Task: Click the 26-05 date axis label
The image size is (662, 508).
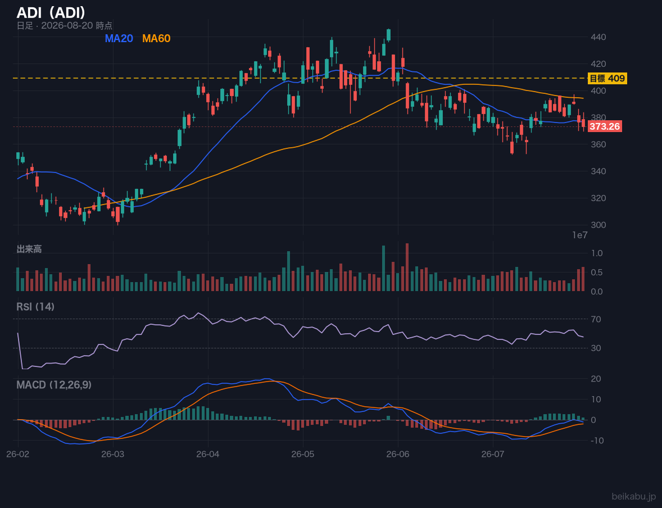Action: coord(303,455)
